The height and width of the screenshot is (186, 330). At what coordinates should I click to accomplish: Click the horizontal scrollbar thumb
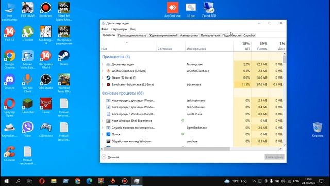point(167,149)
